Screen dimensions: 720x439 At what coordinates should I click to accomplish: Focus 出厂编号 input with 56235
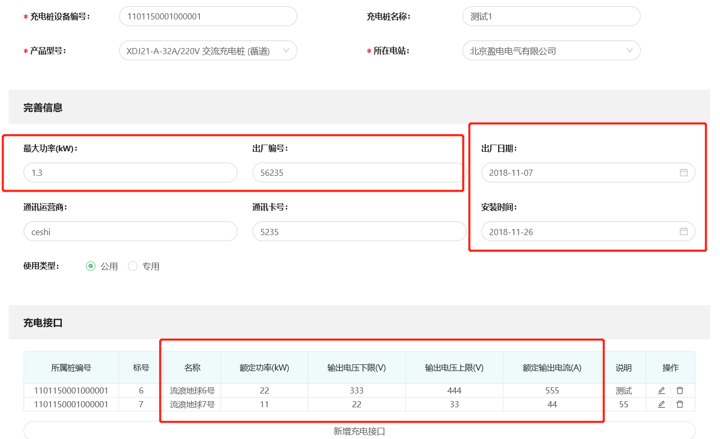click(359, 173)
